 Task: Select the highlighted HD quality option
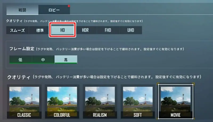pos(63,30)
